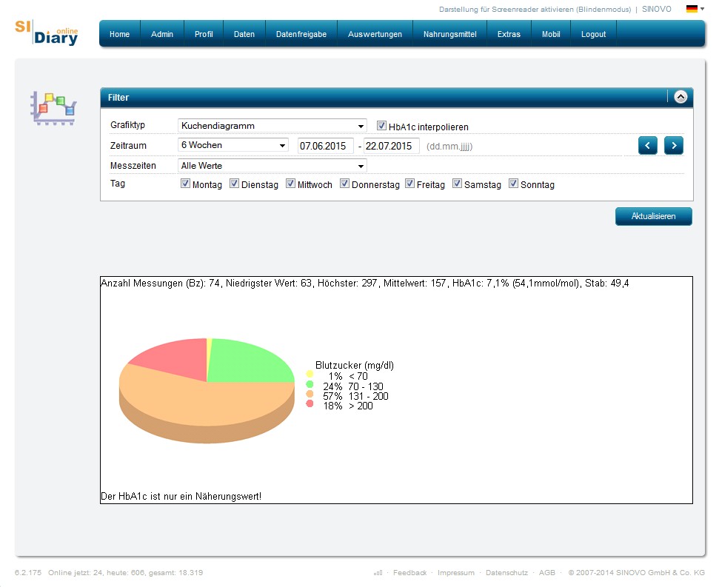Open the Impressum footer link
Viewport: 719px width, 587px height.
455,573
